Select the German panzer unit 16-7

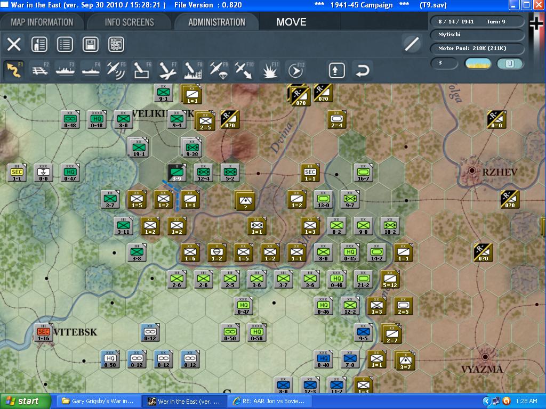pos(363,173)
